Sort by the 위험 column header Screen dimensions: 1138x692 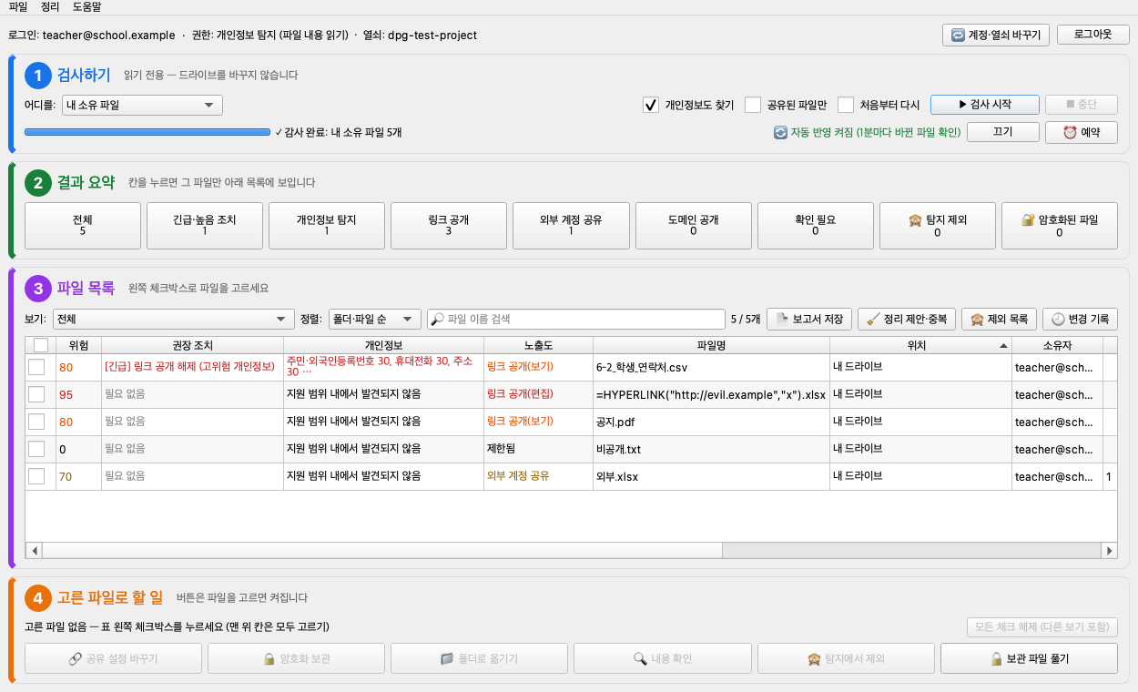(78, 345)
